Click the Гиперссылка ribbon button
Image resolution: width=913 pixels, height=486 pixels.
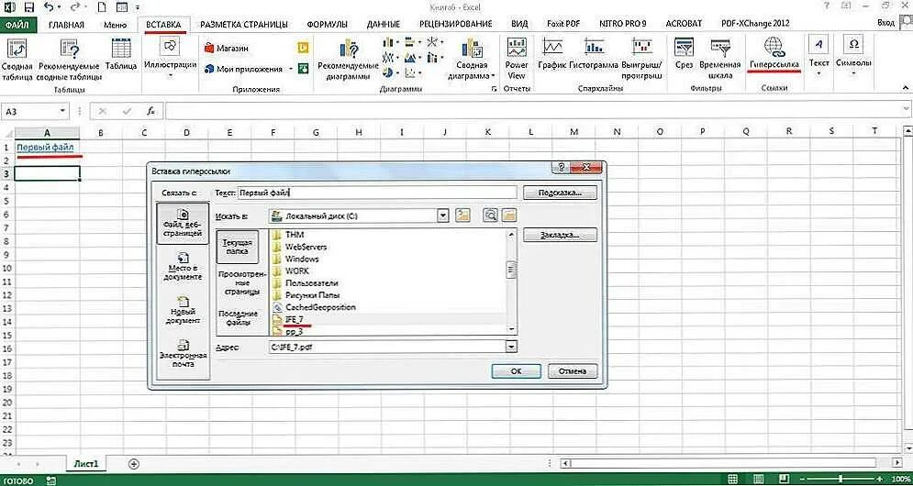pos(774,55)
